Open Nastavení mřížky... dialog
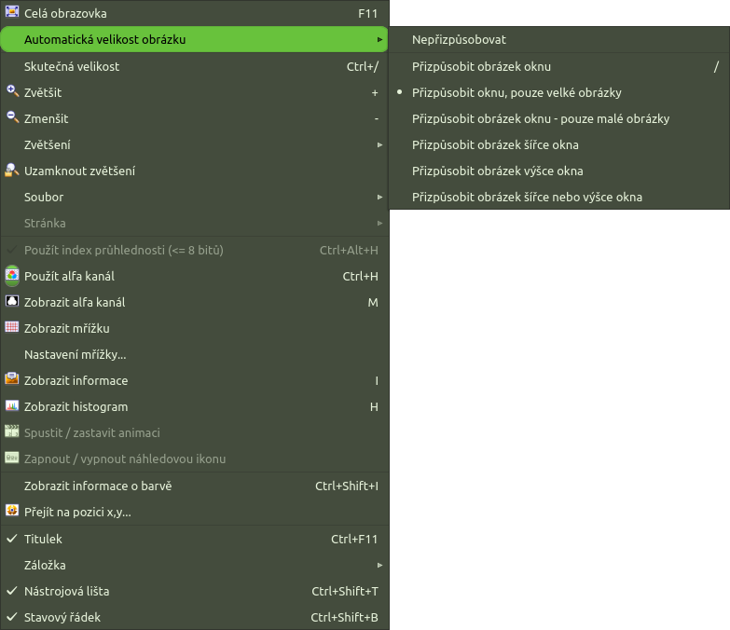The height and width of the screenshot is (630, 730). click(x=195, y=354)
